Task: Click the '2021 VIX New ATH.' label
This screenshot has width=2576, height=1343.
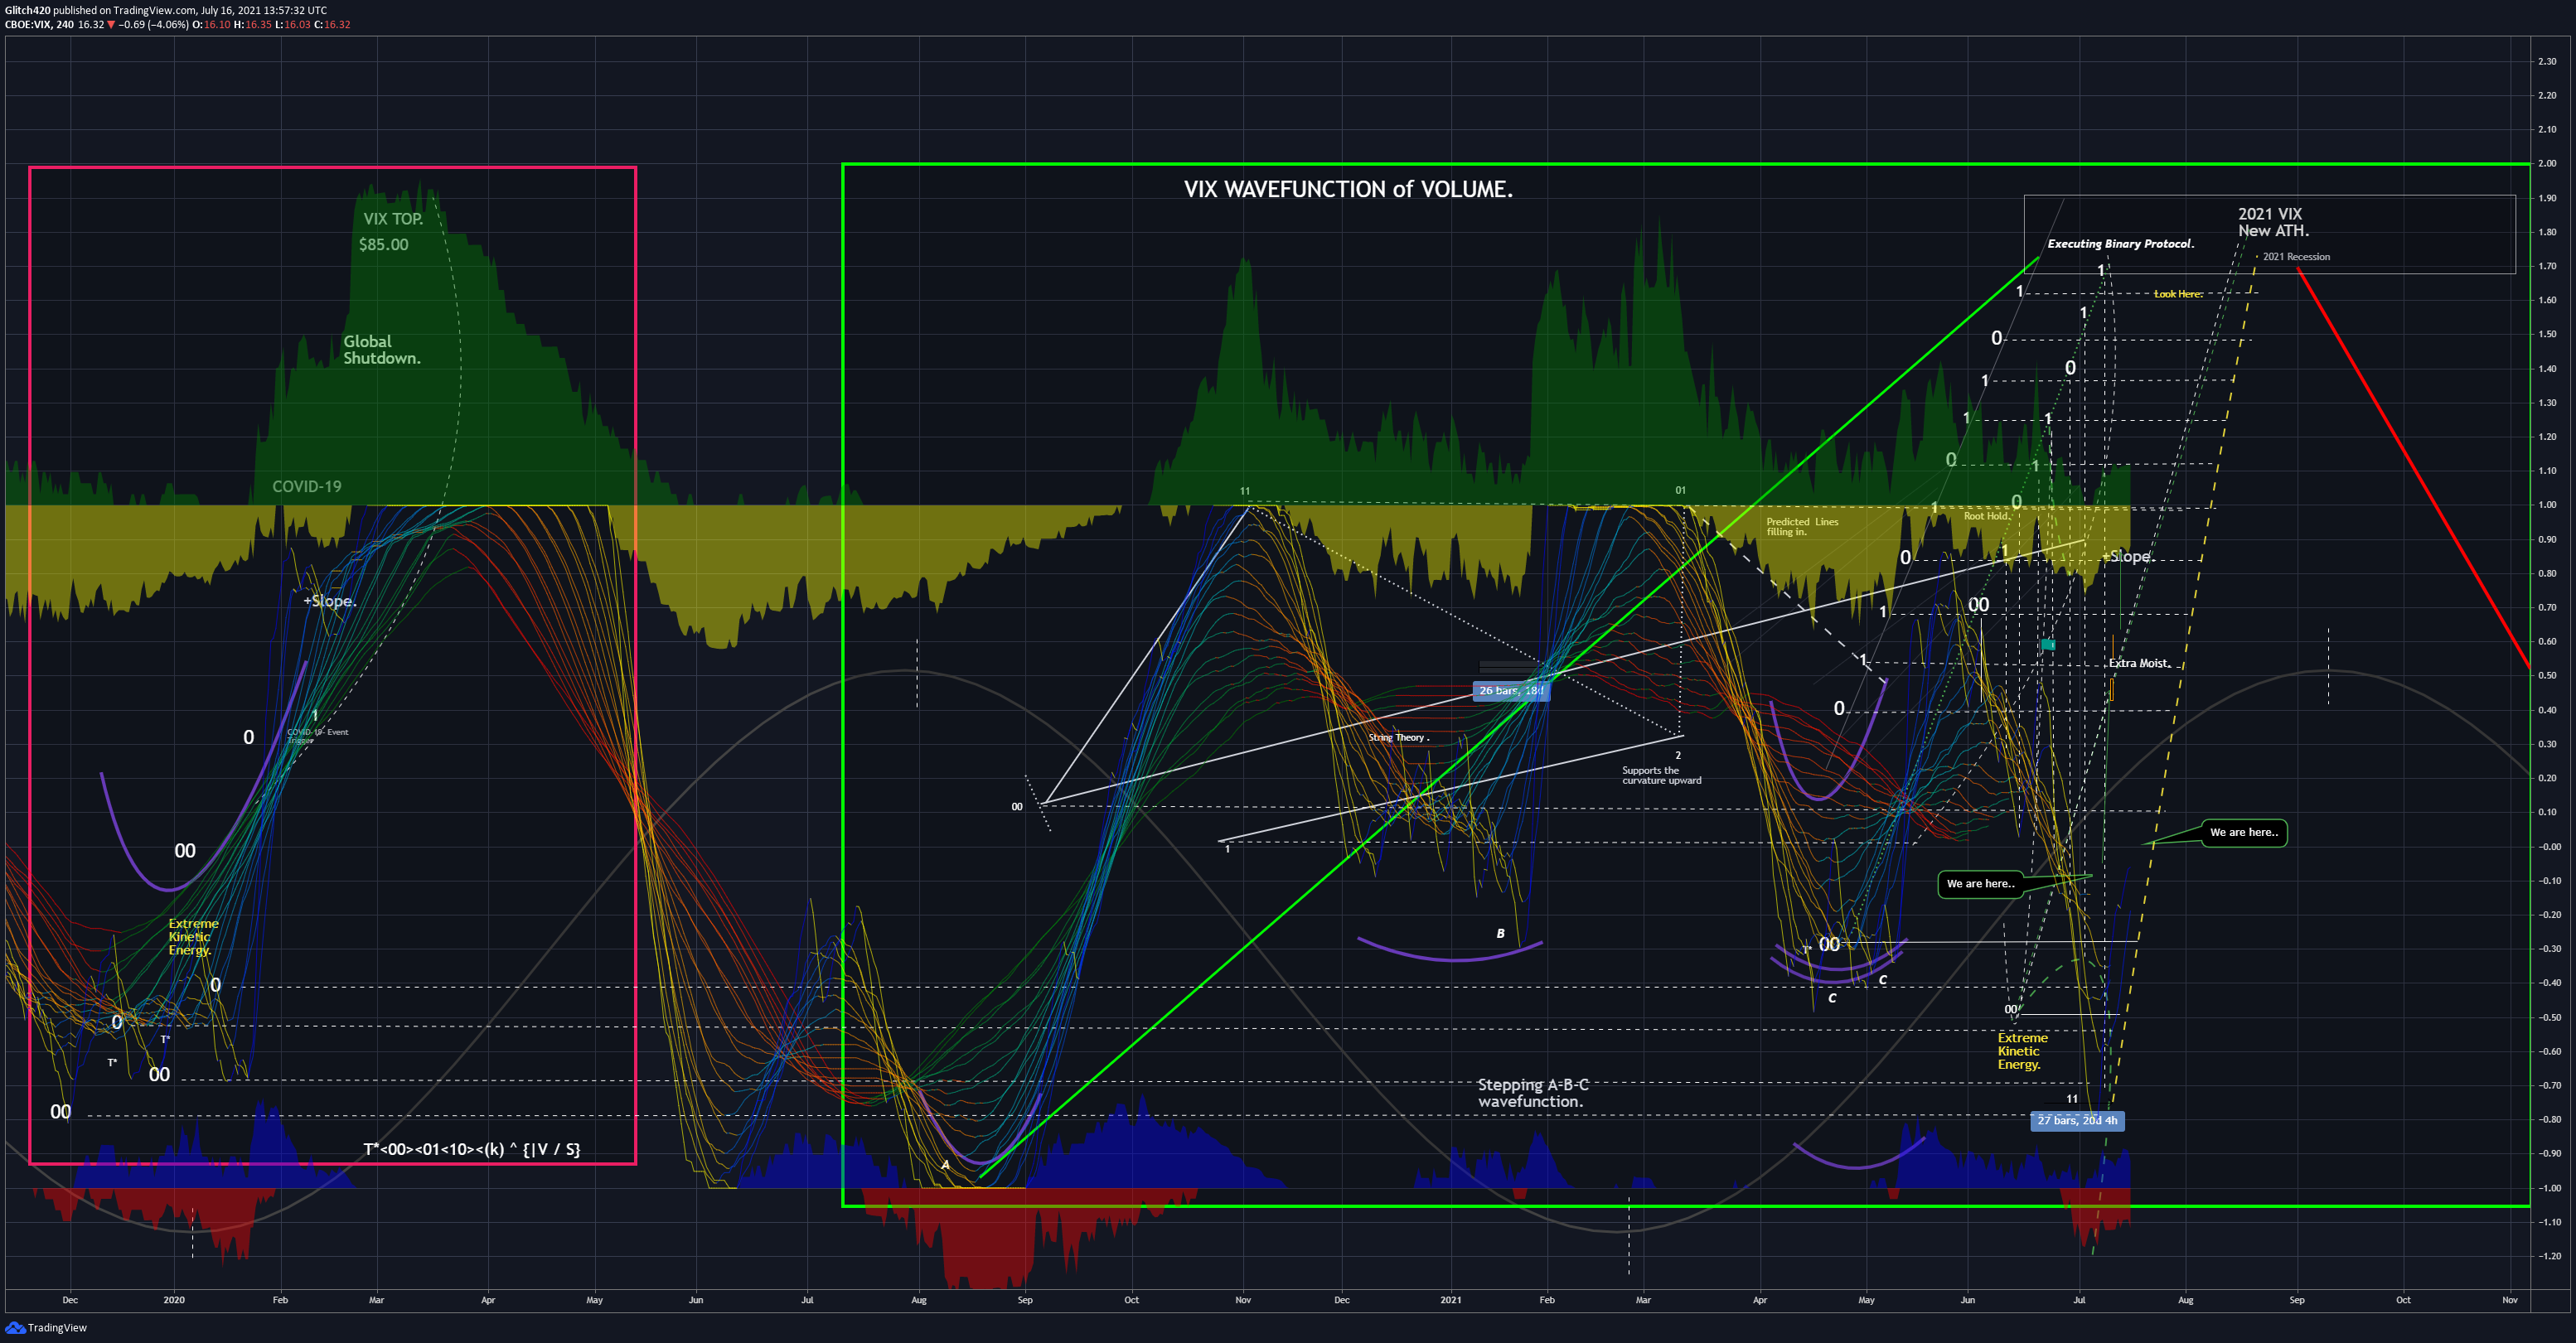Action: 2273,222
